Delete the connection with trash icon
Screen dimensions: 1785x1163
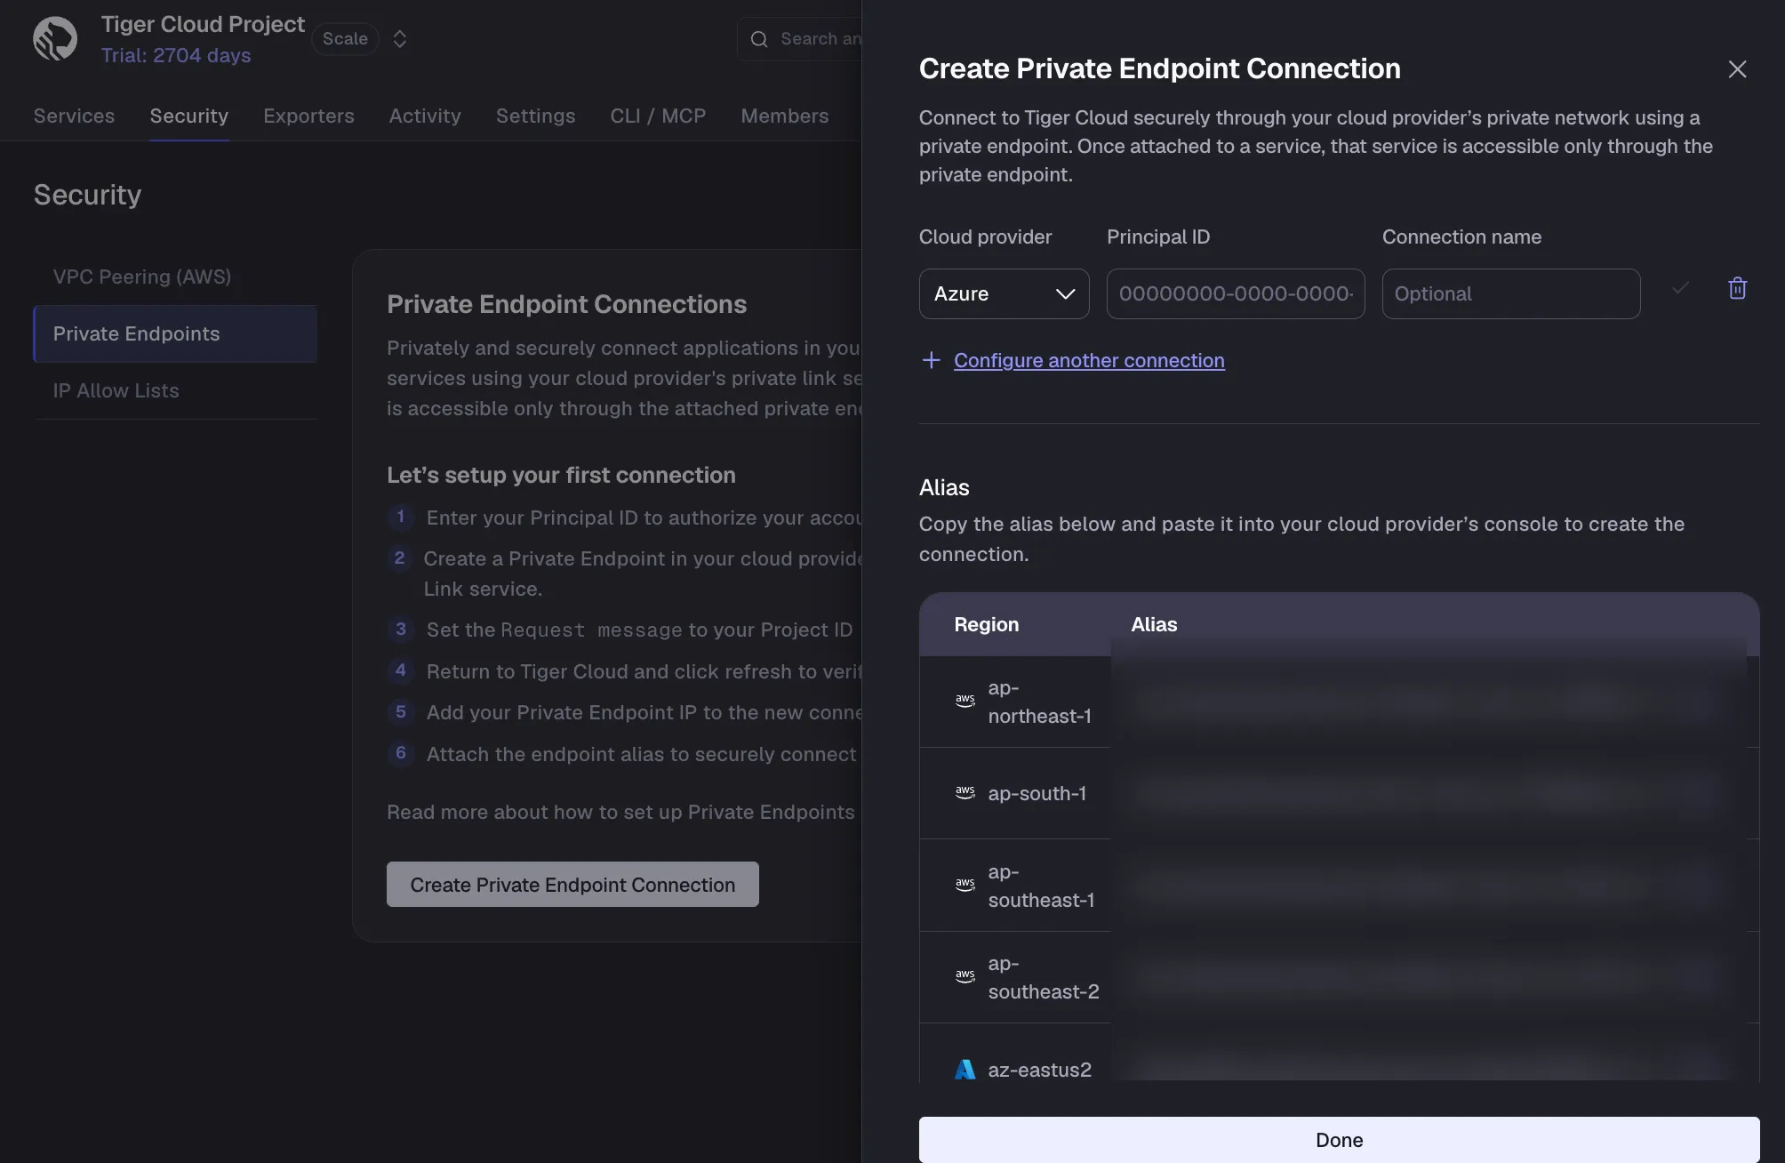(1737, 288)
